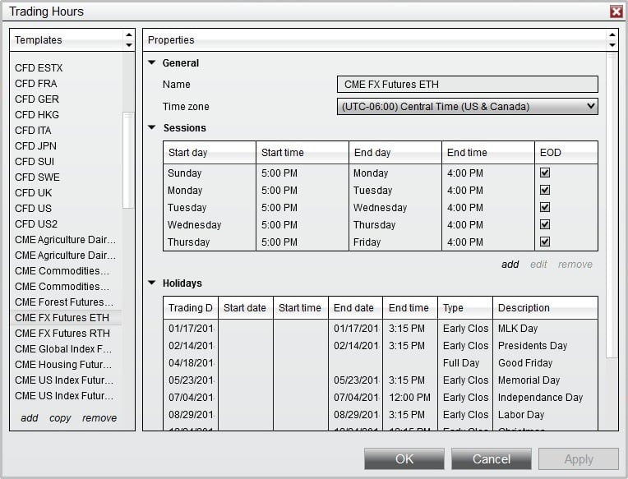This screenshot has height=479, width=628.
Task: Open the Time zone dropdown
Action: [467, 107]
